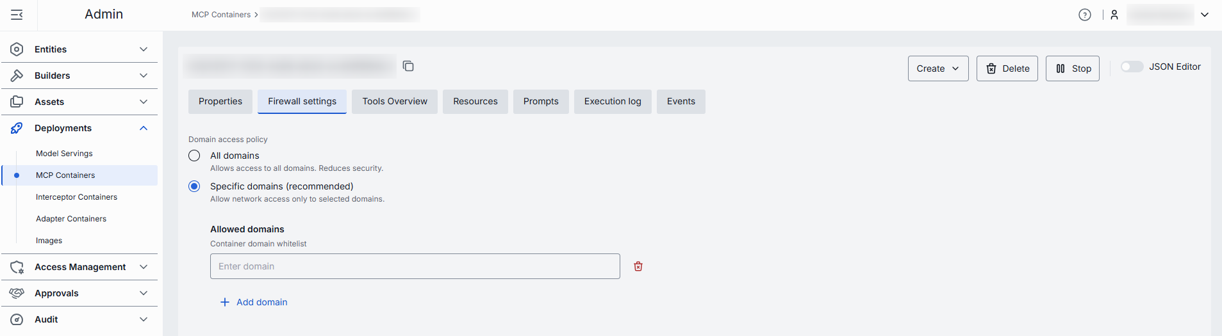Image resolution: width=1222 pixels, height=336 pixels.
Task: Click the Add domain link
Action: pos(254,302)
